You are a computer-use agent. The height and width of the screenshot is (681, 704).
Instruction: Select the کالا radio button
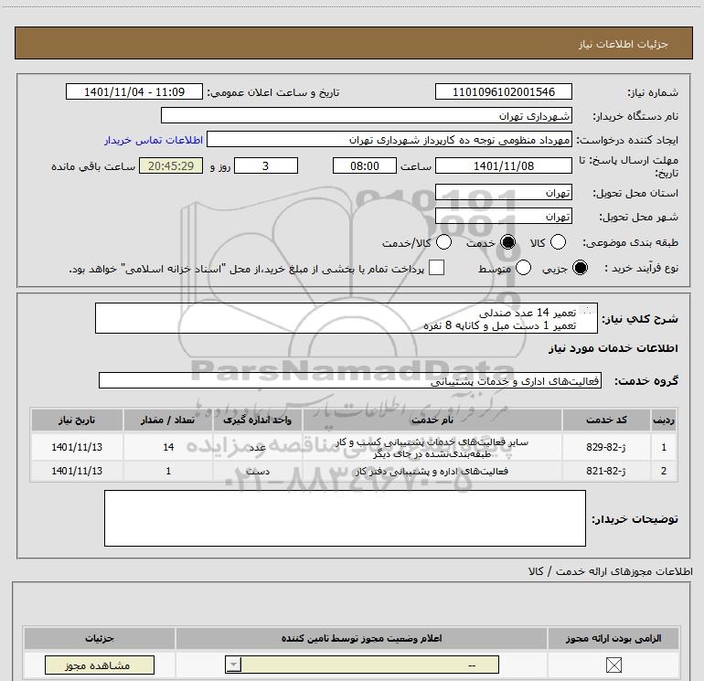[x=558, y=242]
